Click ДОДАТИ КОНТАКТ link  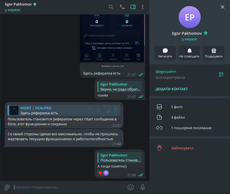pos(172,89)
